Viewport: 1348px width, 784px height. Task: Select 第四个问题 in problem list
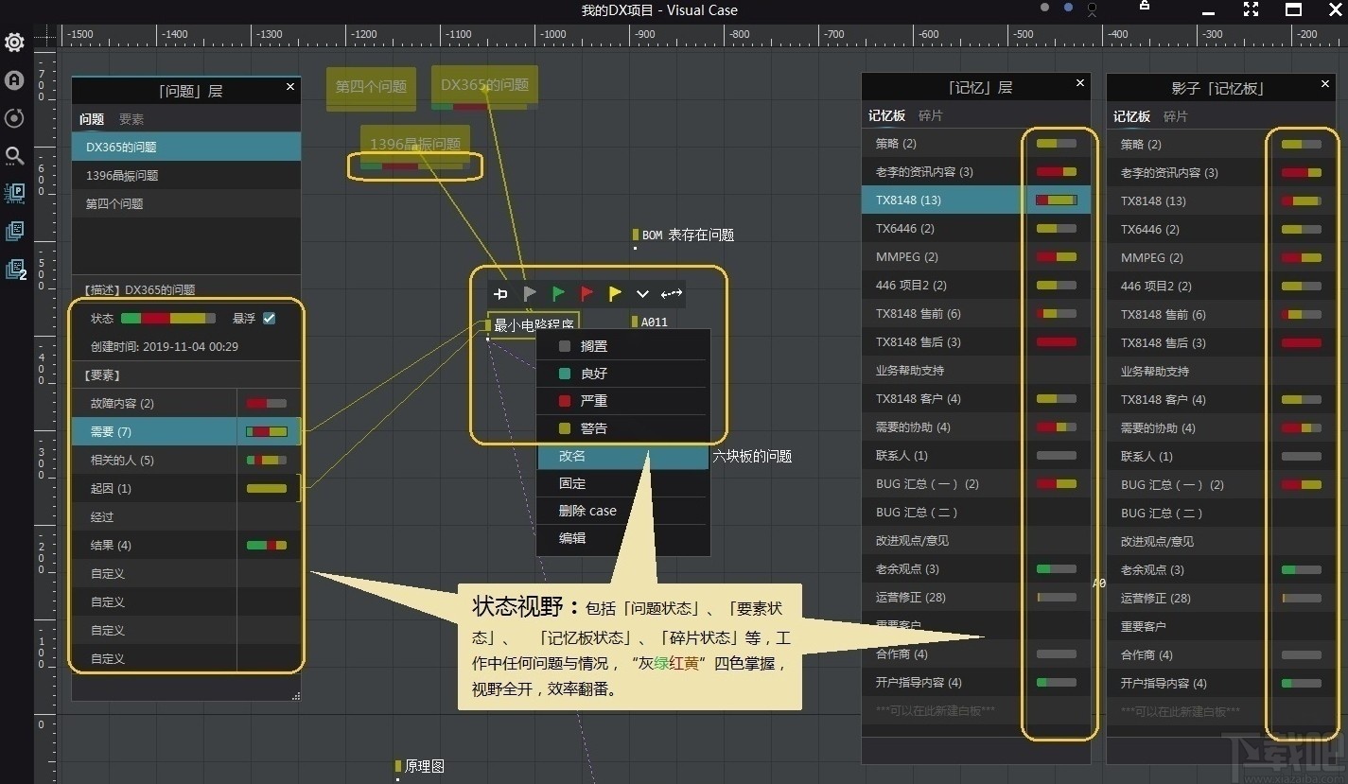click(186, 204)
